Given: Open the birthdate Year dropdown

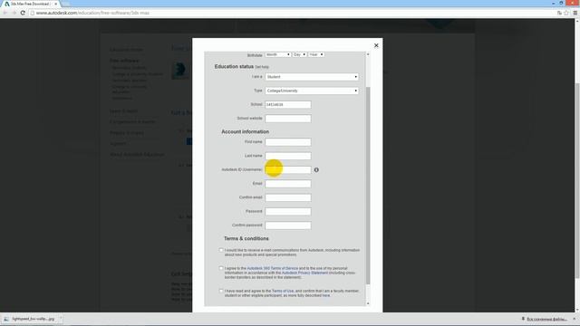Looking at the screenshot, I should 316,54.
